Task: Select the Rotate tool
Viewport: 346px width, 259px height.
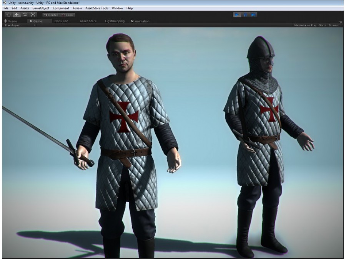Action: [x=25, y=15]
